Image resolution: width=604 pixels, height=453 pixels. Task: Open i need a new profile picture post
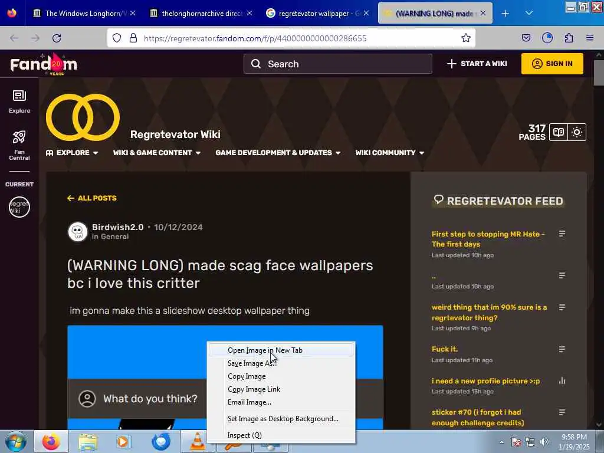tap(485, 381)
